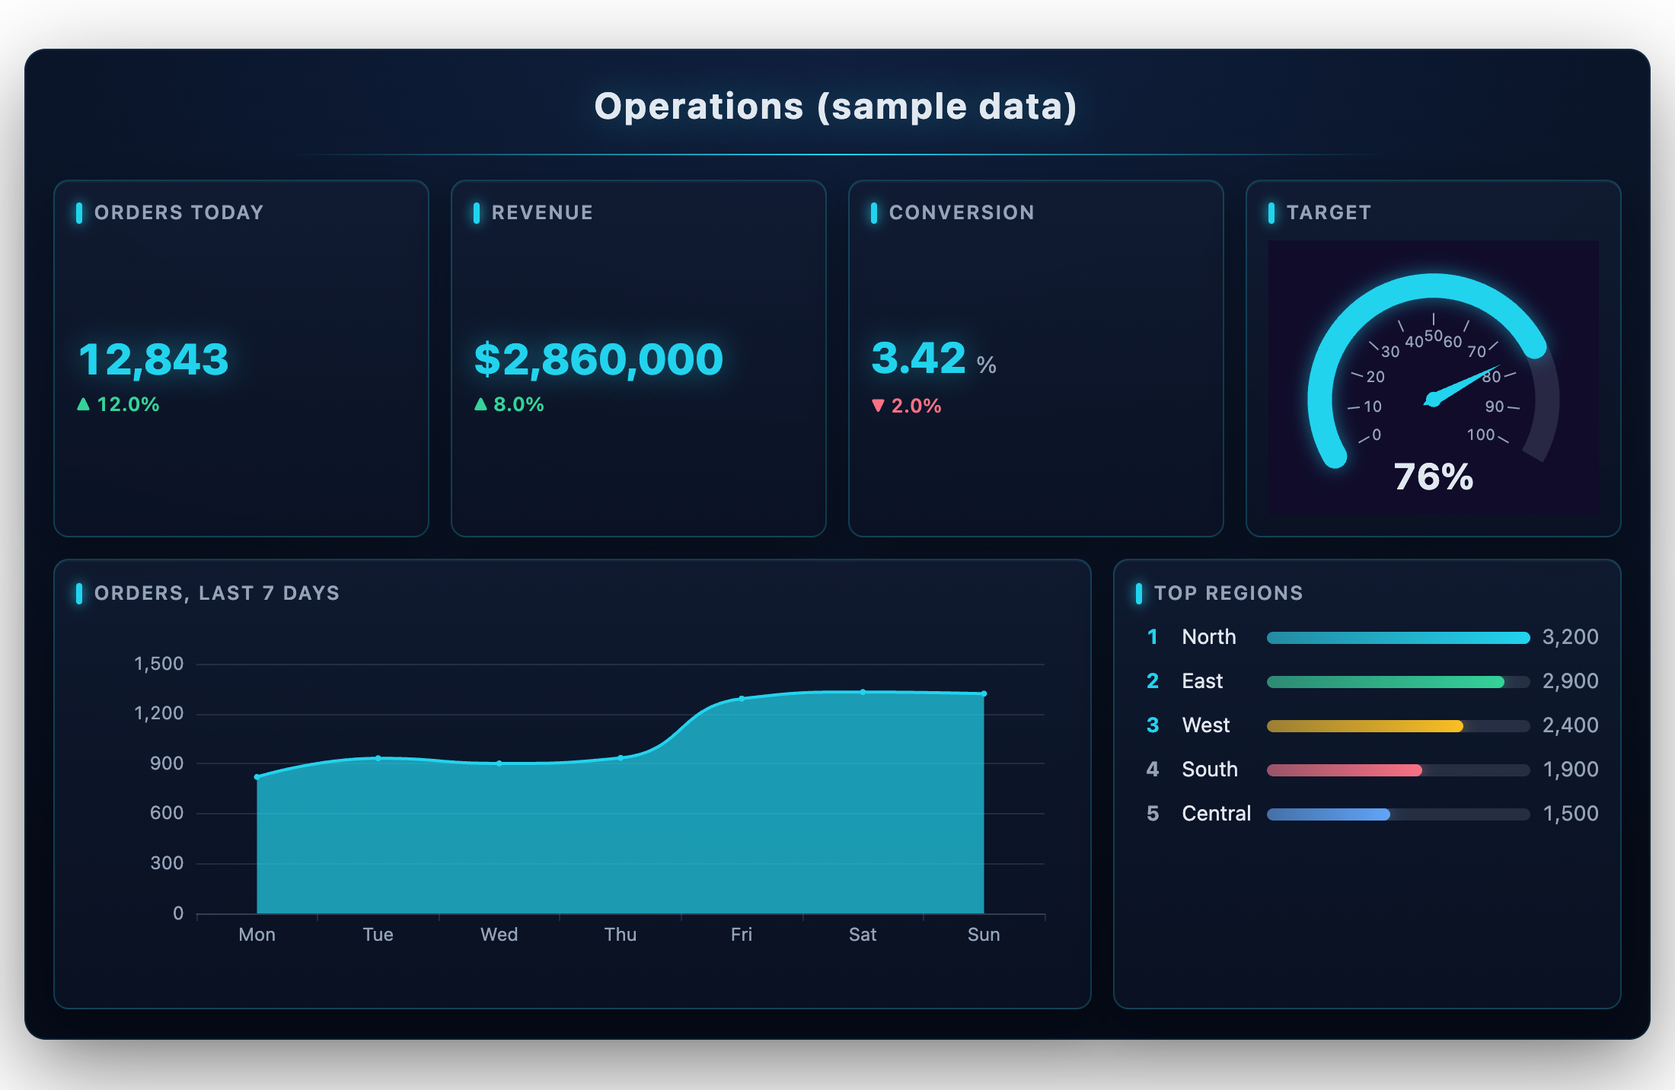Click the South value 1,900
1675x1090 pixels.
coord(1570,770)
